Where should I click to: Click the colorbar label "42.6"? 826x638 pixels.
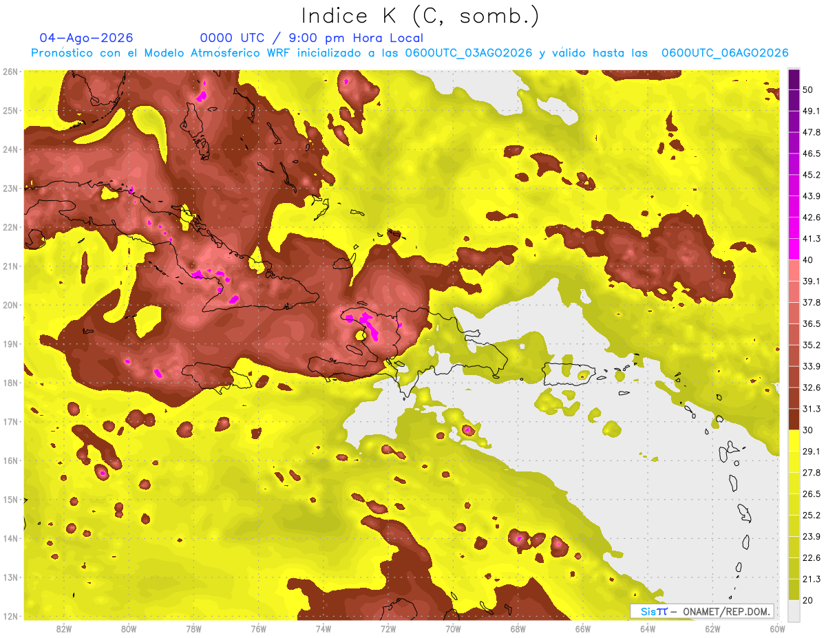811,217
